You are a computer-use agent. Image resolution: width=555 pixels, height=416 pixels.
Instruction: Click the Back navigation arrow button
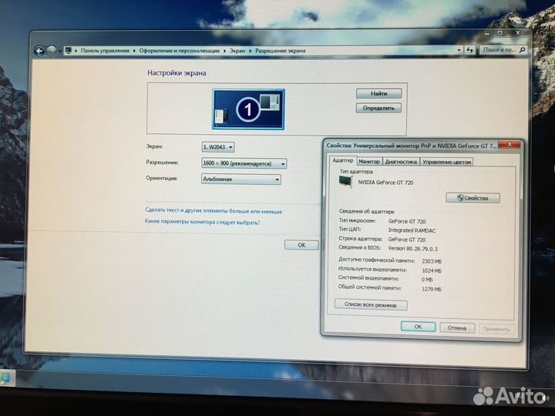pyautogui.click(x=39, y=51)
